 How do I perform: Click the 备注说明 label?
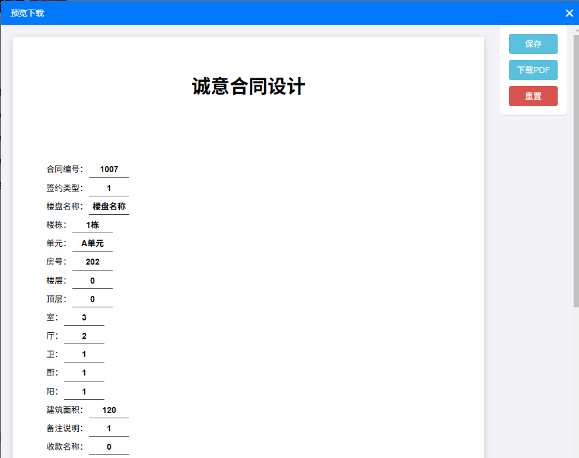(65, 428)
